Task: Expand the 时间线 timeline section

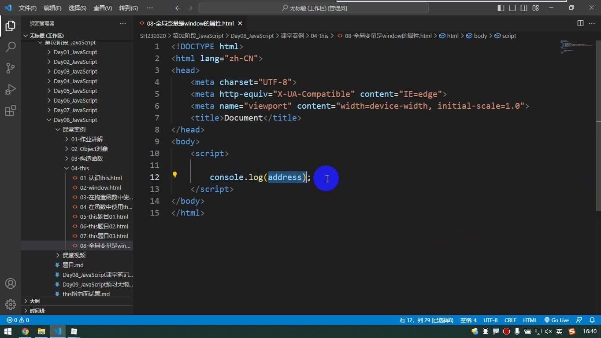Action: 77,311
